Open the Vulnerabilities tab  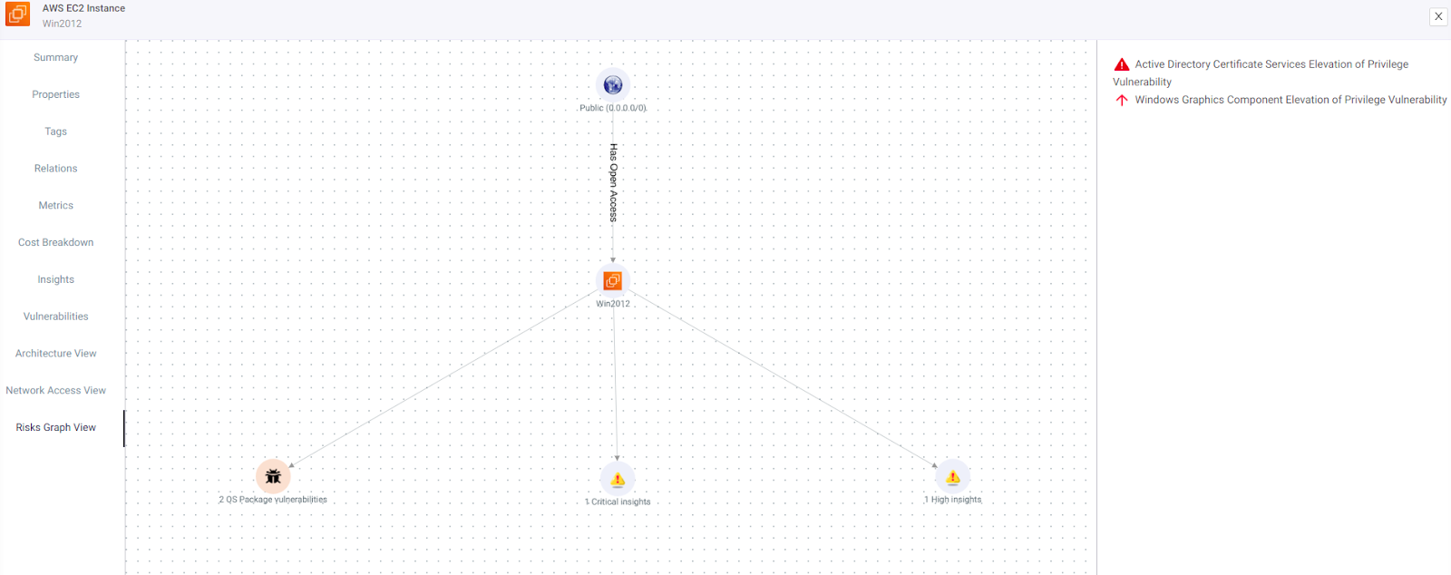(56, 317)
